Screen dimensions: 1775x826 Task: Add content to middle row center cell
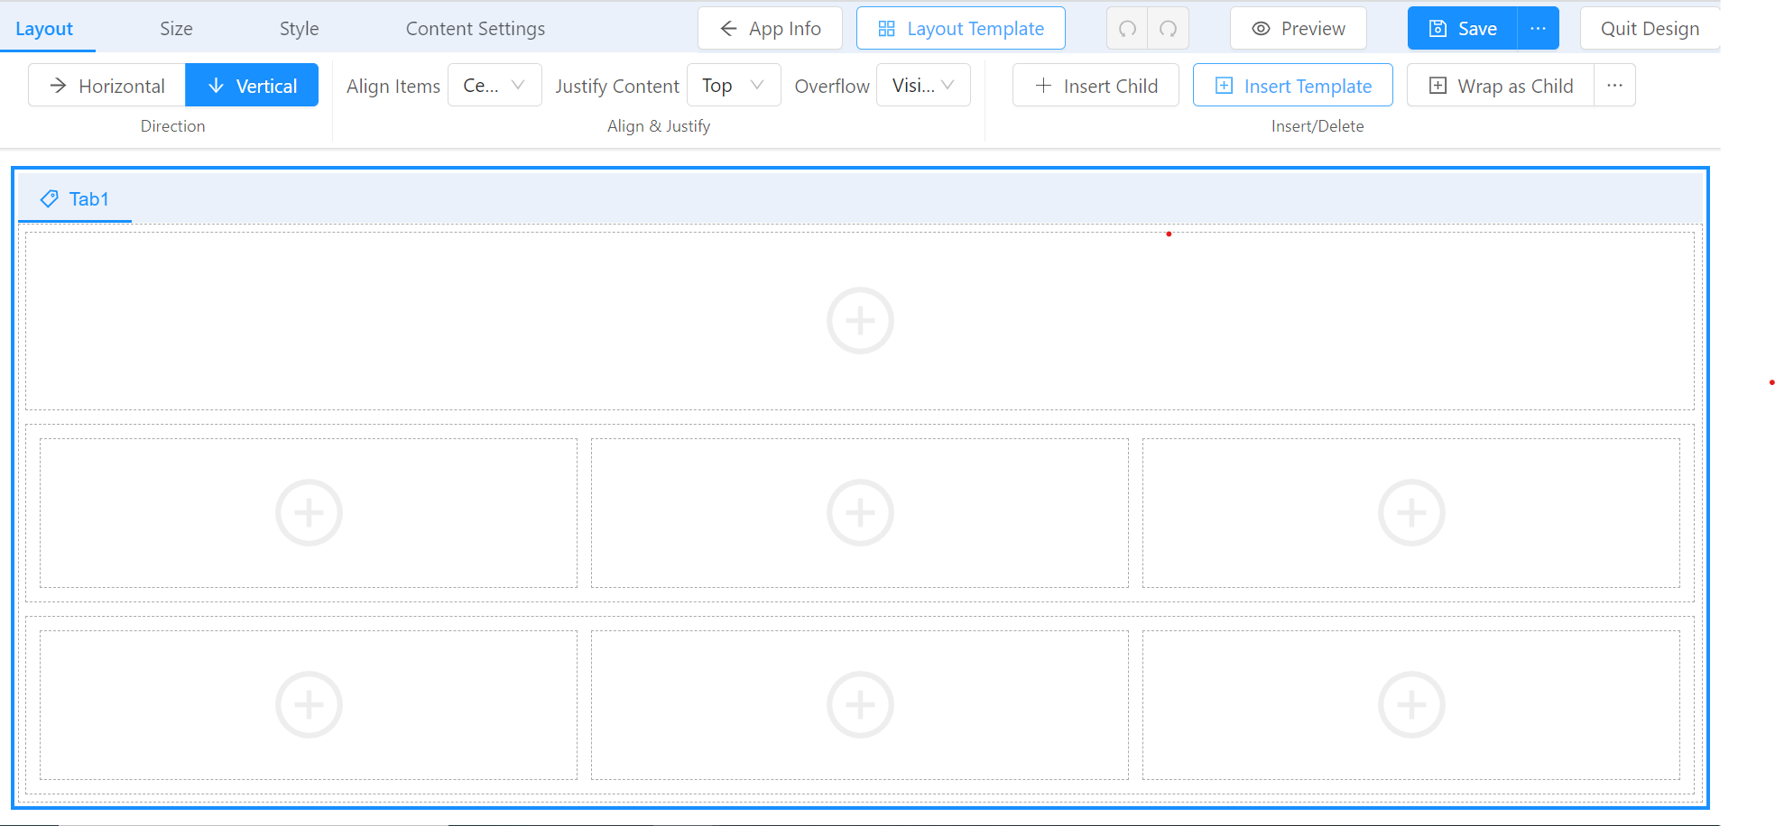click(860, 513)
